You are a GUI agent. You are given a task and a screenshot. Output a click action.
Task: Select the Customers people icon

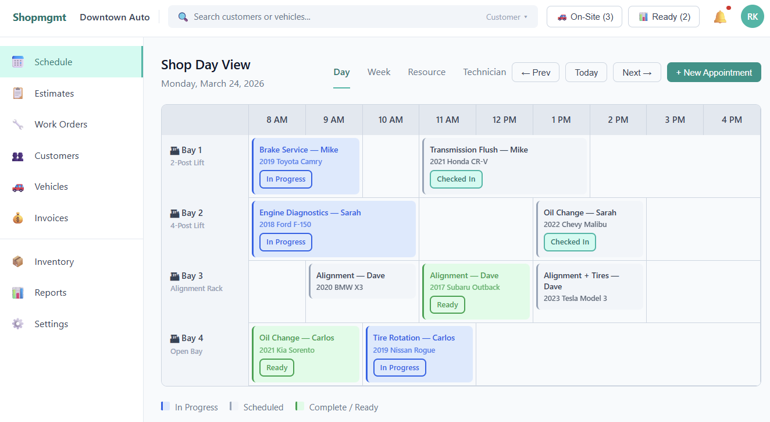click(18, 156)
